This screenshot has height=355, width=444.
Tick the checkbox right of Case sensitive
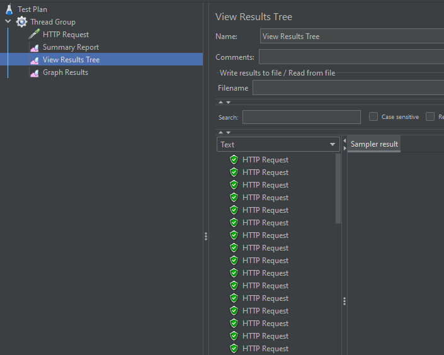tap(430, 116)
